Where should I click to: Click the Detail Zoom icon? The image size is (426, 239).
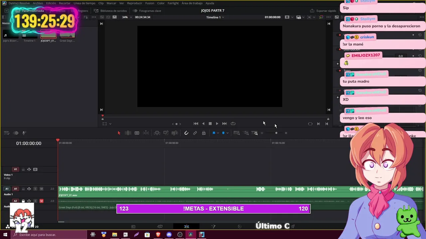(246, 133)
